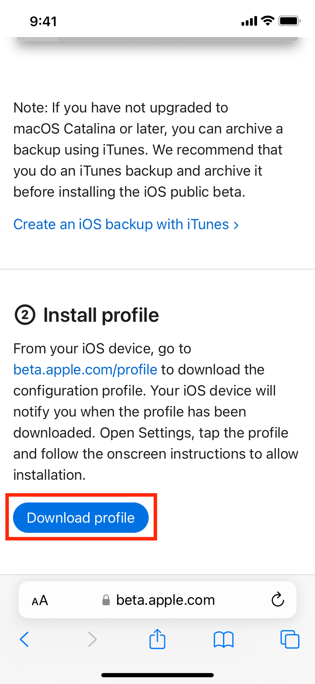This screenshot has height=684, width=315.
Task: Follow Create an iOS backup with iTunes
Action: click(x=121, y=224)
